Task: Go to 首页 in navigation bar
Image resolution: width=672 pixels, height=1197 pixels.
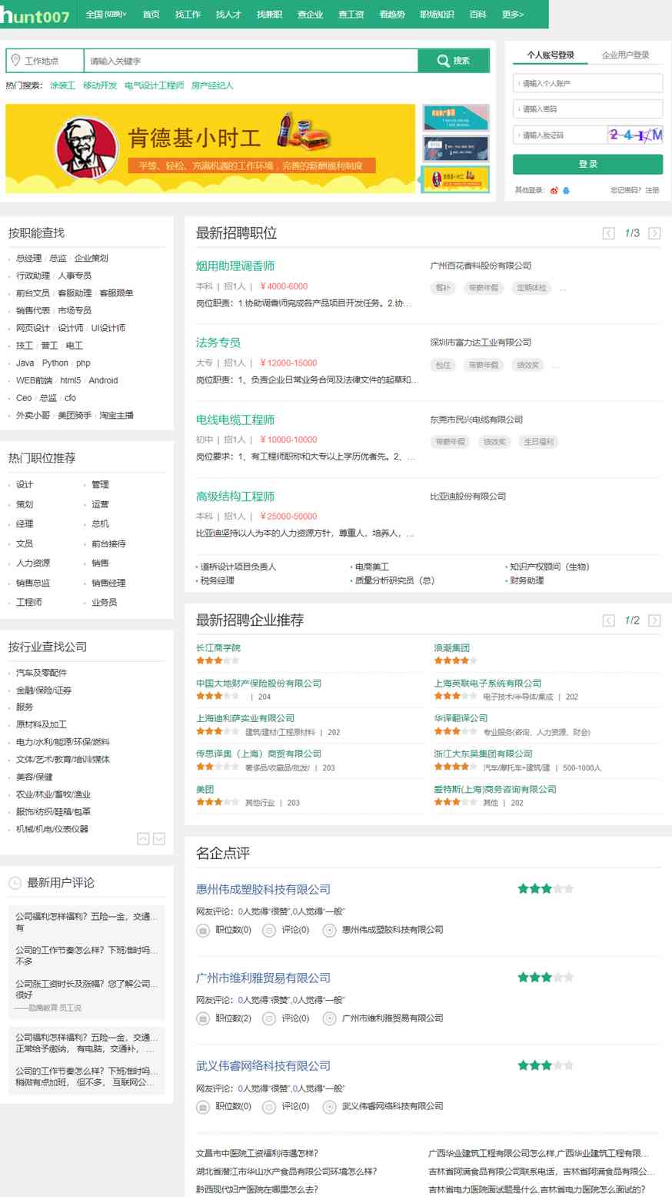Action: 151,15
